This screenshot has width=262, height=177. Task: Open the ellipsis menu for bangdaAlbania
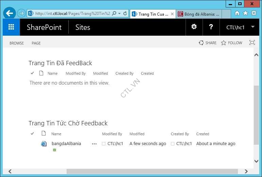(x=94, y=144)
